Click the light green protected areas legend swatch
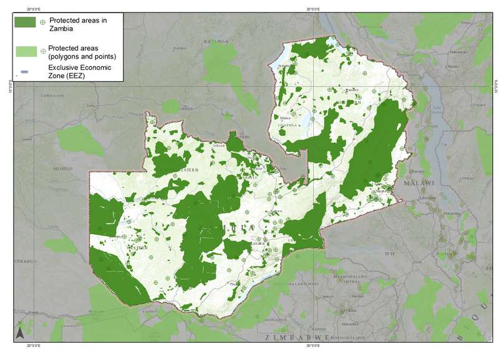 (27, 52)
